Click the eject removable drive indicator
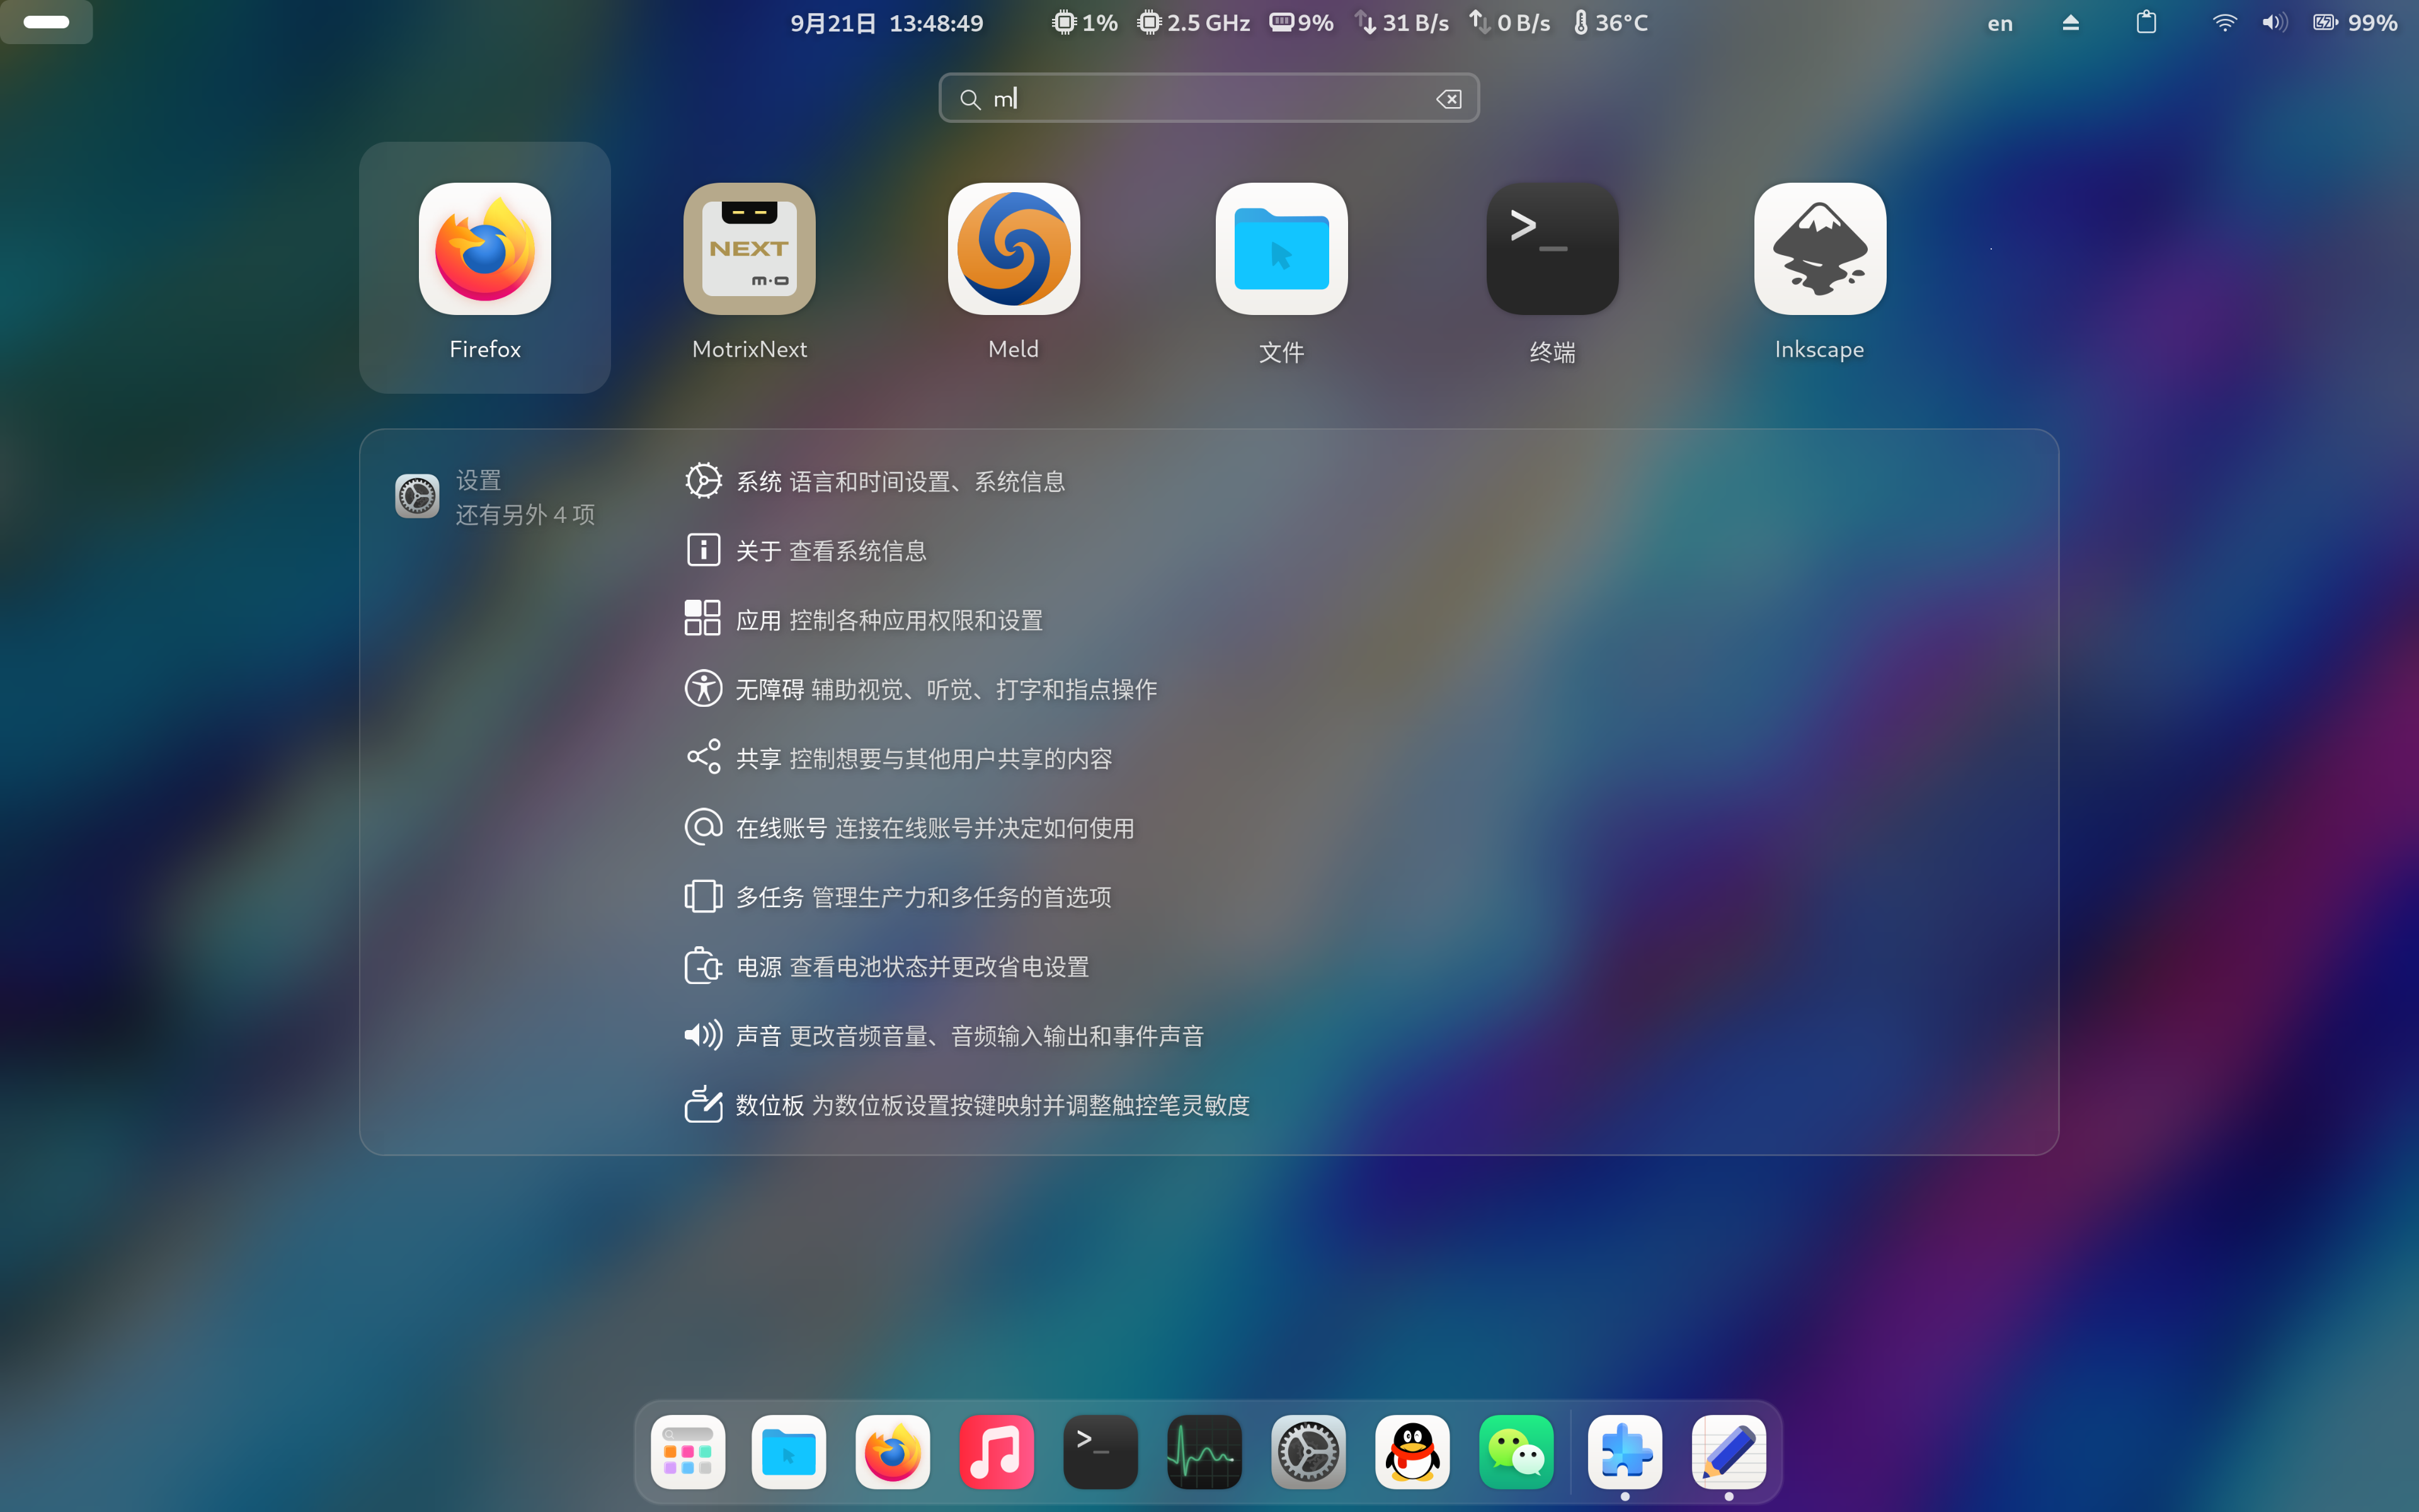The height and width of the screenshot is (1512, 2419). click(2070, 22)
